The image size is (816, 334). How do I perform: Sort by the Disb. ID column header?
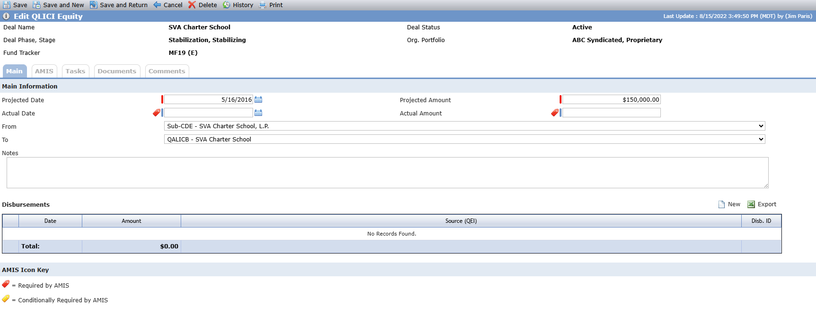761,221
